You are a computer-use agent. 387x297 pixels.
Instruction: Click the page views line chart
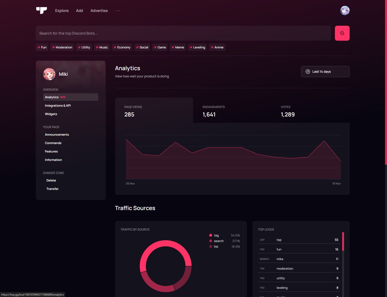[233, 157]
